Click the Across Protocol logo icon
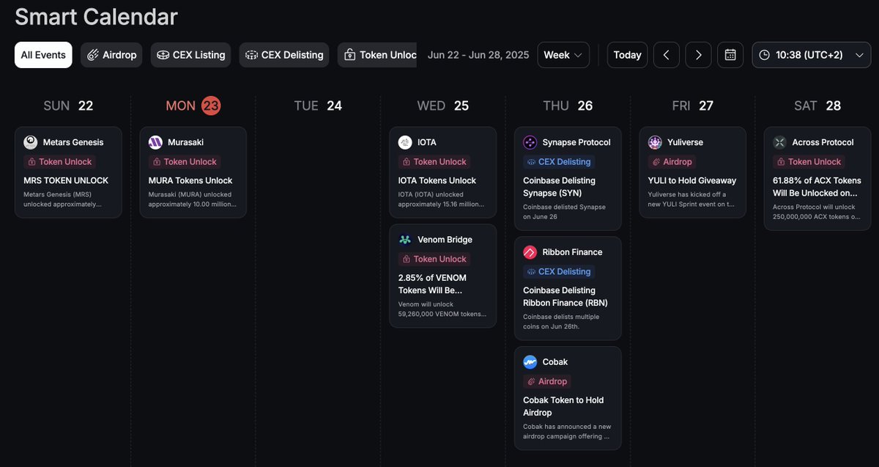 780,142
